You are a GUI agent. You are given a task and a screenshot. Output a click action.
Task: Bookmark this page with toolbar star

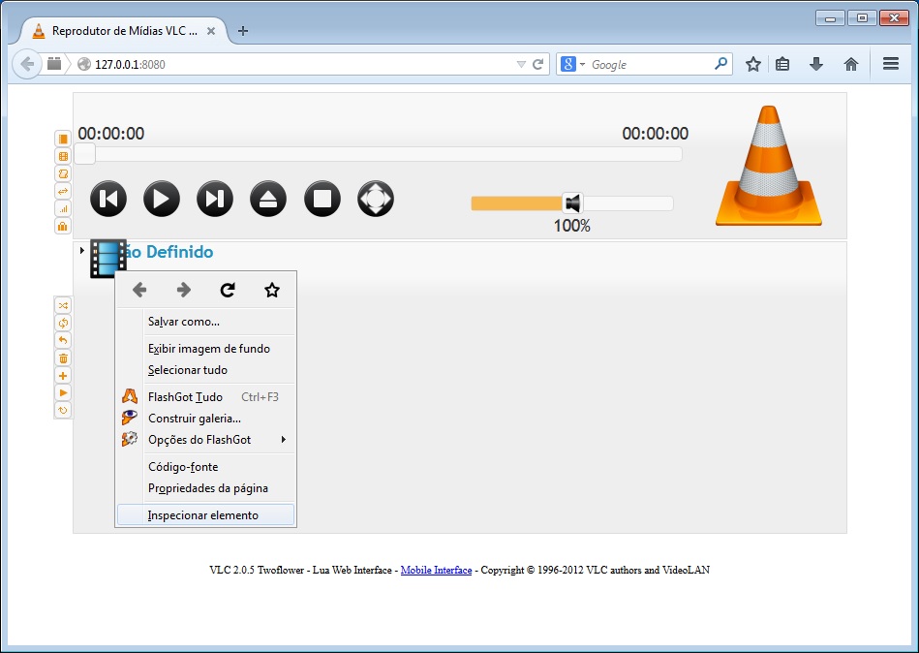(x=753, y=64)
